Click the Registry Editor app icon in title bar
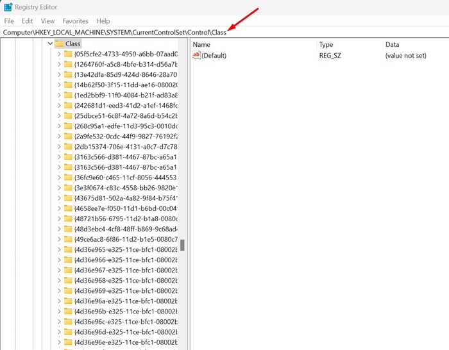The image size is (449, 350). [8, 7]
